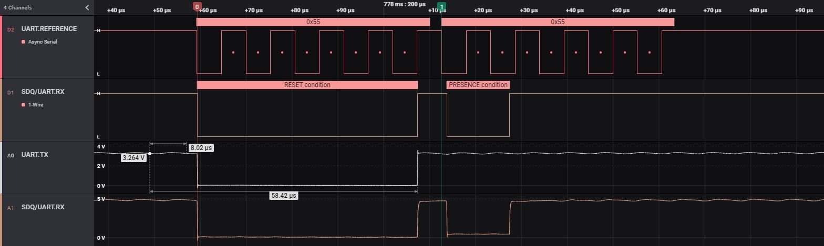Select the first 0x55 decoded frame
This screenshot has width=824, height=246.
[x=313, y=22]
